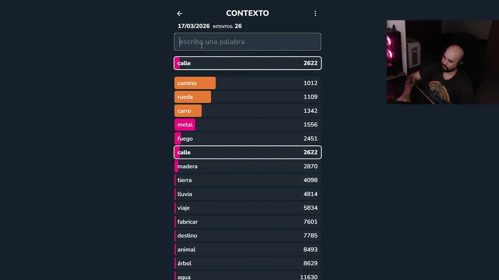Select the 'tierra' guess row

pyautogui.click(x=248, y=180)
